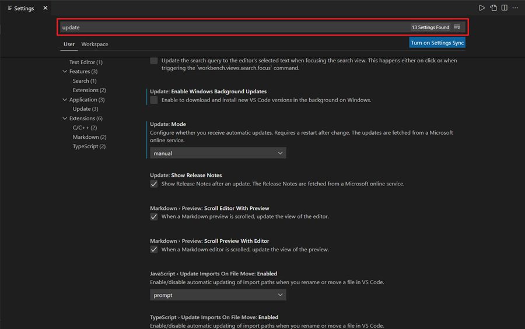Click Turn on Settings Sync button
The width and height of the screenshot is (525, 329).
coord(437,43)
